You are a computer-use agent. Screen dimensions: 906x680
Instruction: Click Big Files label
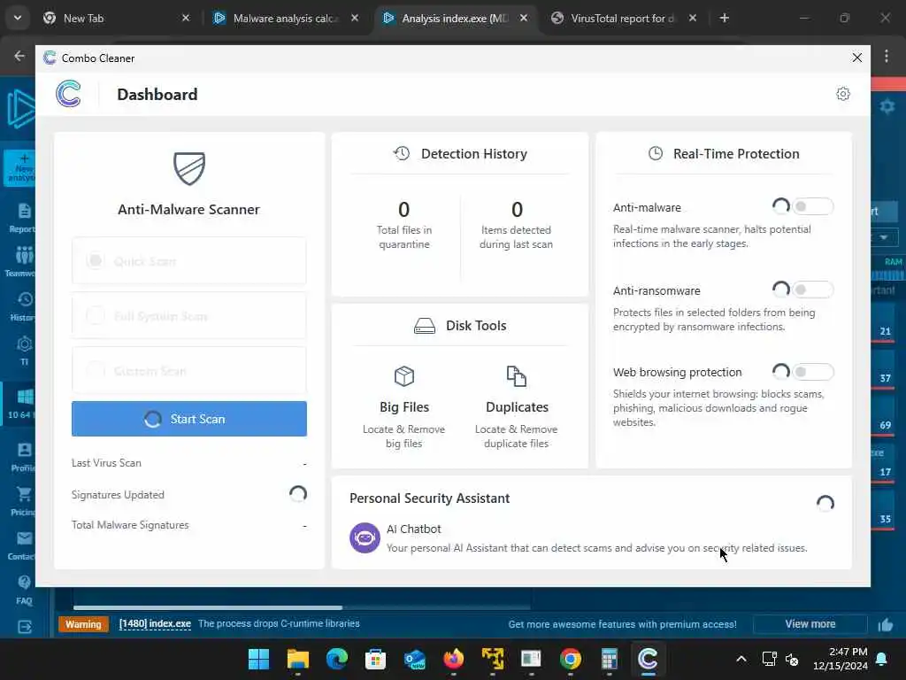(403, 407)
